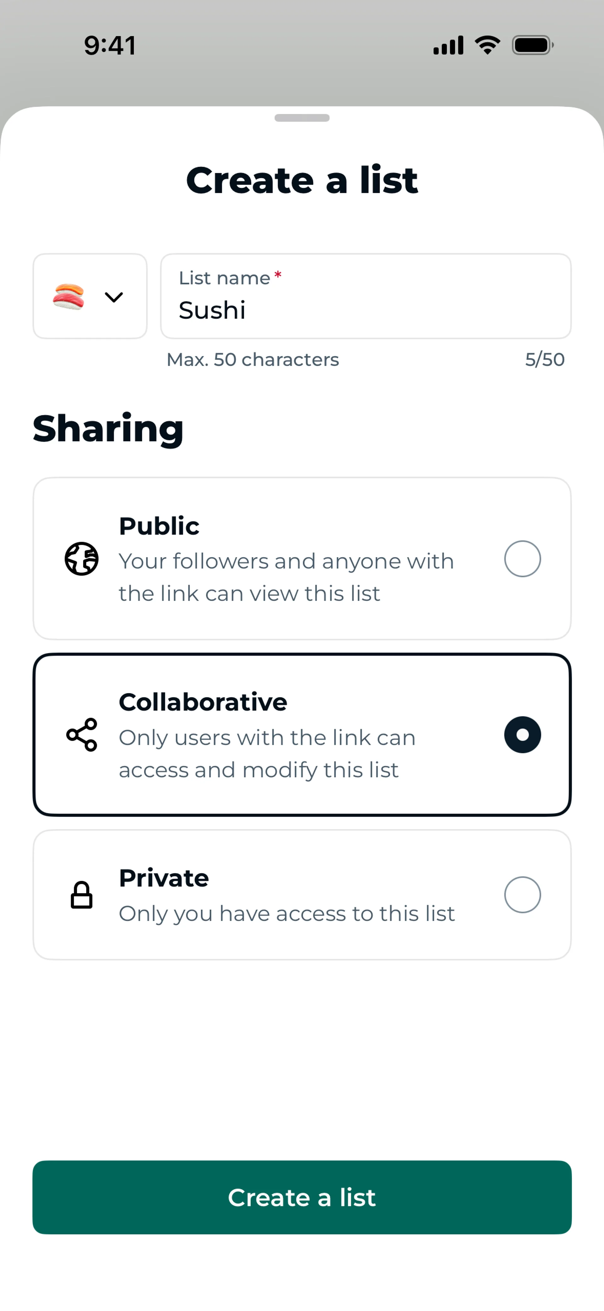Tap the cellular signal bars icon
The image size is (604, 1311).
tap(448, 45)
